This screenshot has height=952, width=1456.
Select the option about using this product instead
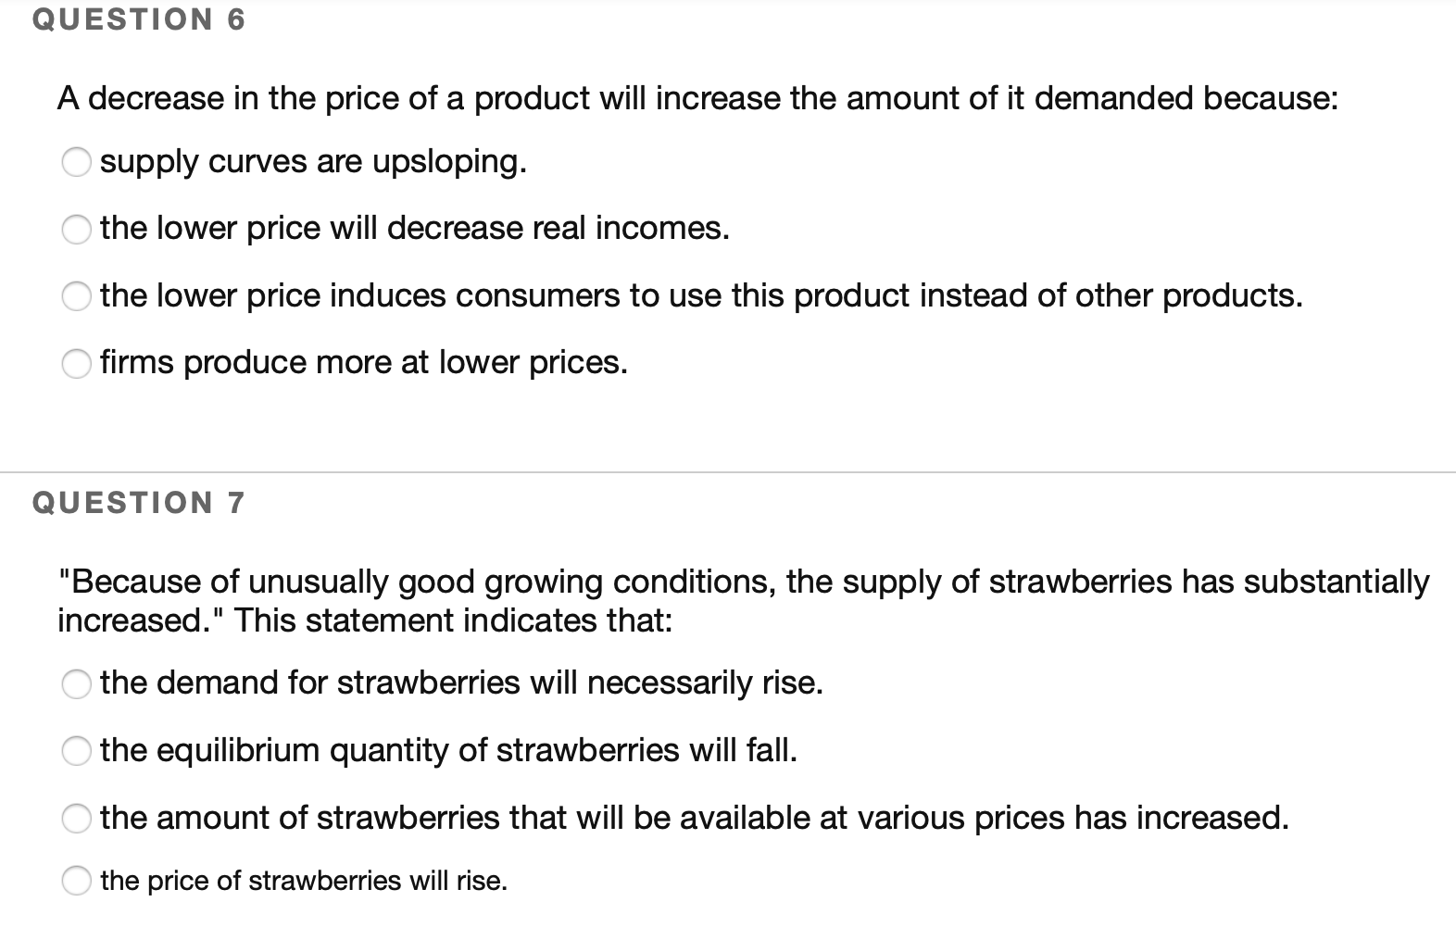(x=78, y=297)
